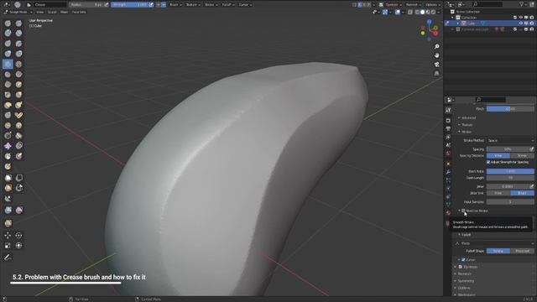Open the Texture header popover

(193, 5)
